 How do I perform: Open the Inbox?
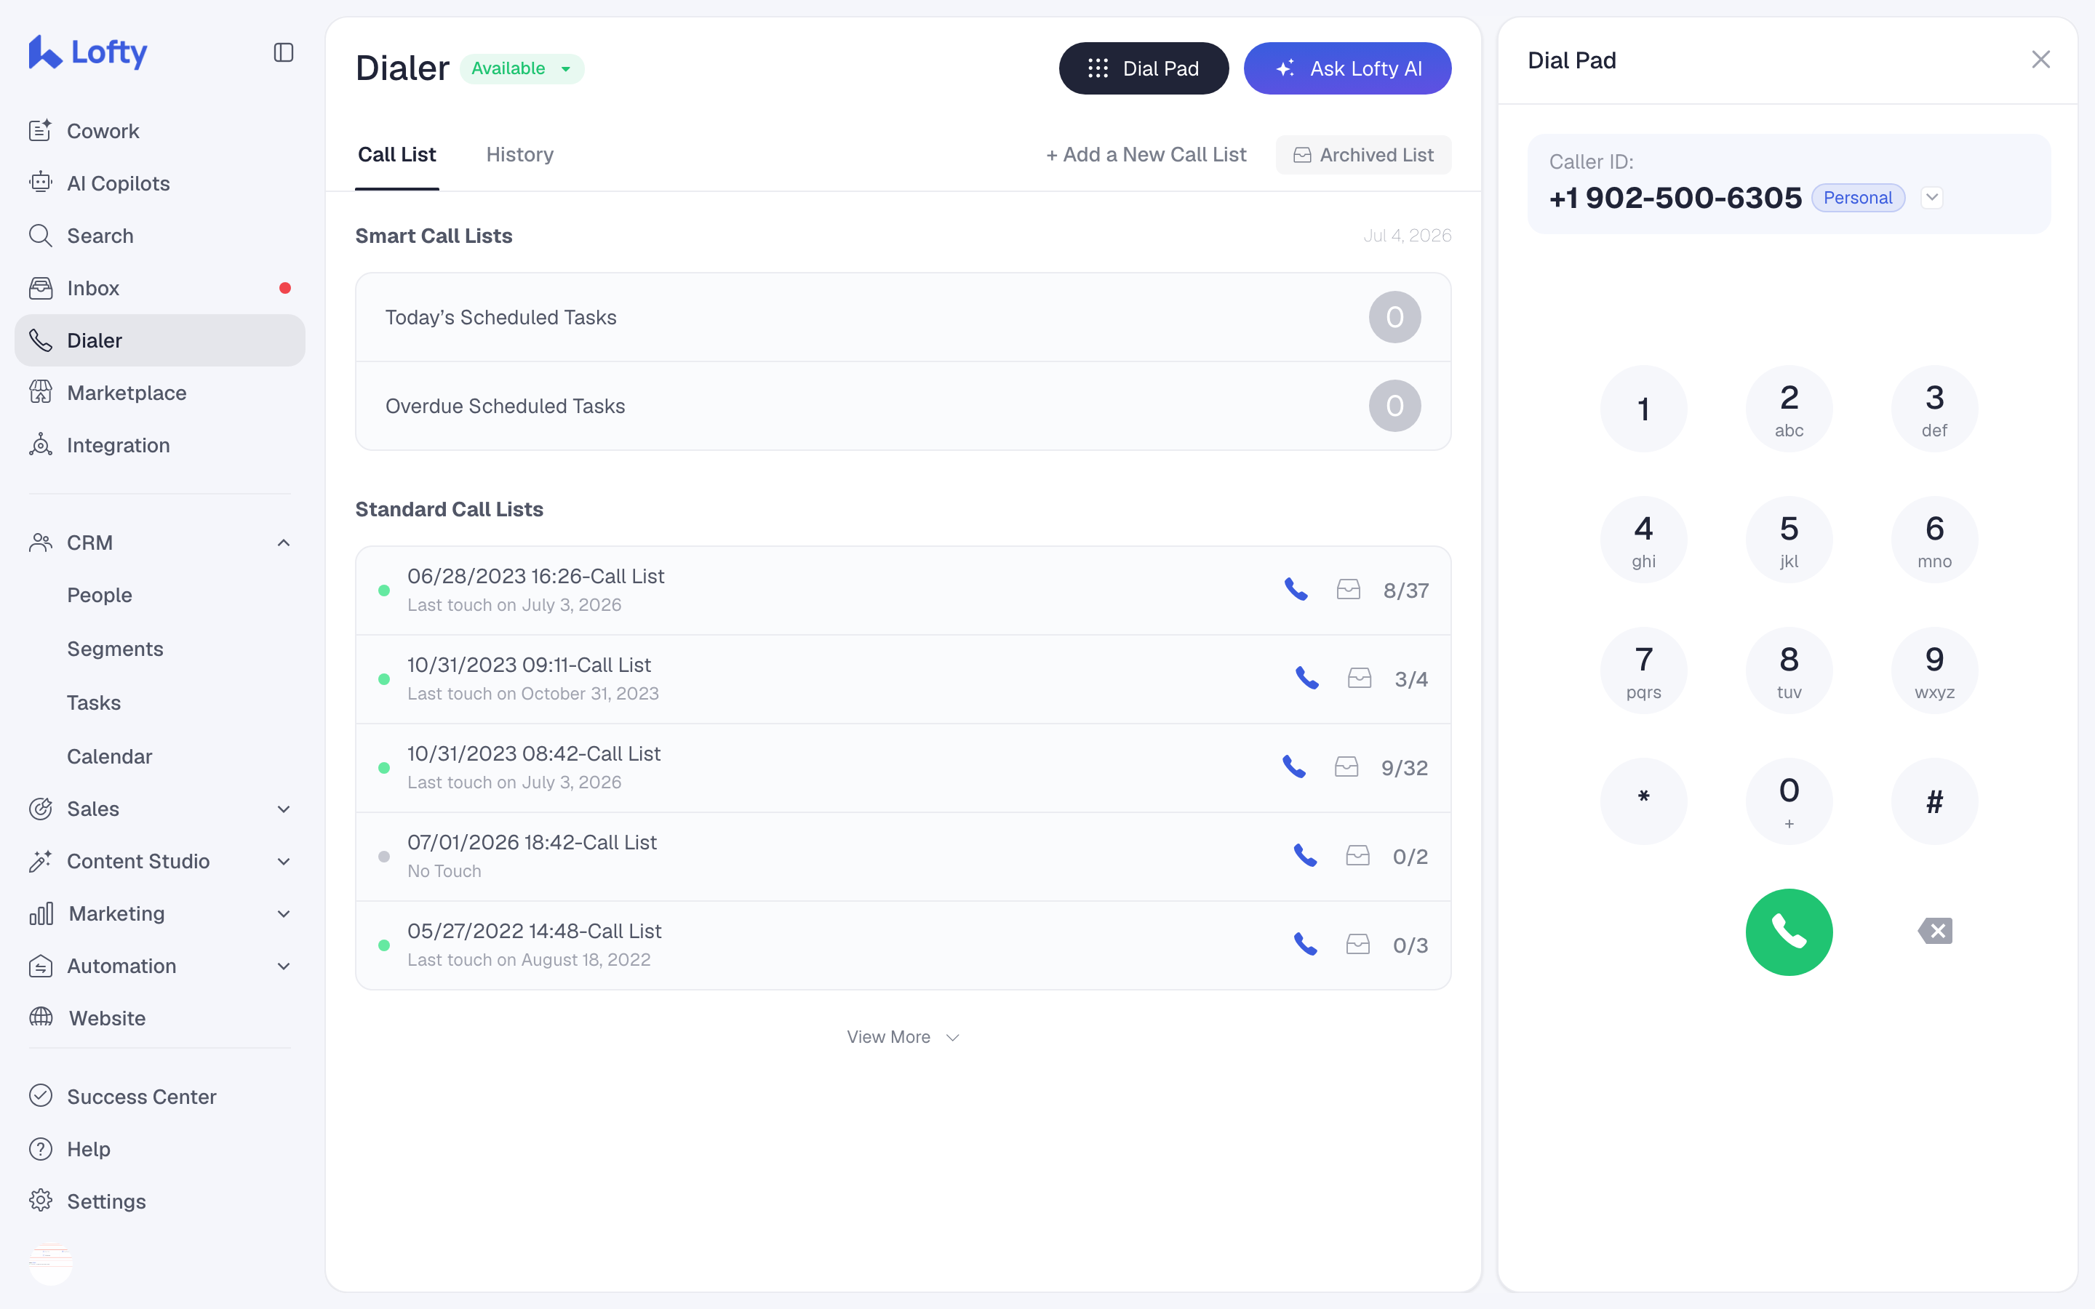point(160,288)
